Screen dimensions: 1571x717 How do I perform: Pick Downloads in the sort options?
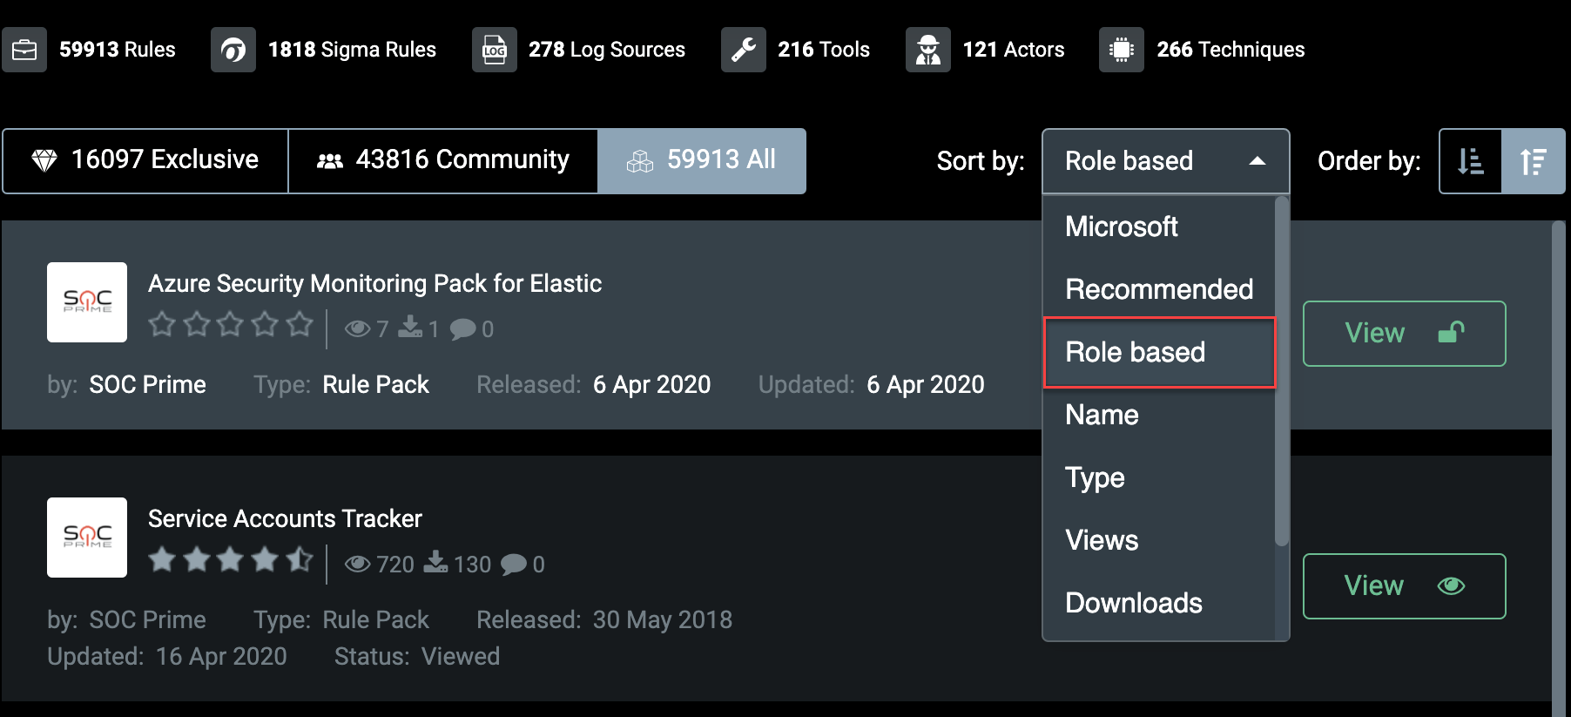(x=1134, y=603)
